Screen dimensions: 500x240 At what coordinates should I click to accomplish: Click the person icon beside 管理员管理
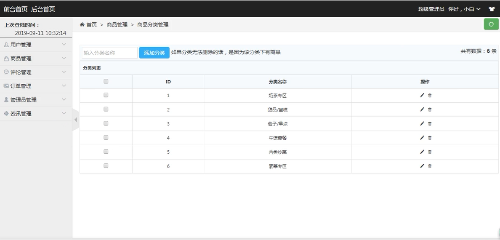6,99
